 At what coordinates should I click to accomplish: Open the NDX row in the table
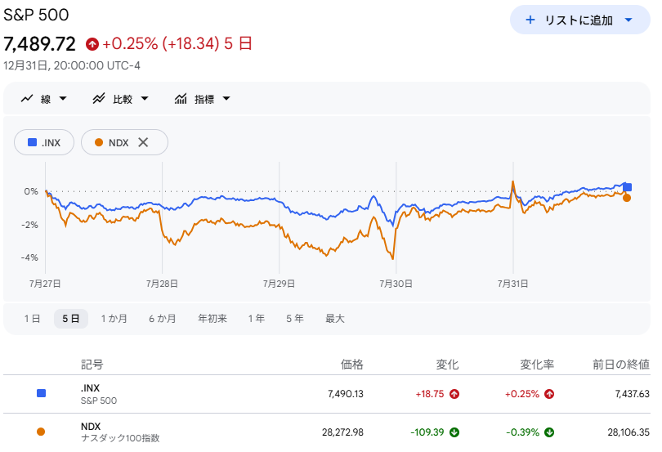pyautogui.click(x=327, y=432)
